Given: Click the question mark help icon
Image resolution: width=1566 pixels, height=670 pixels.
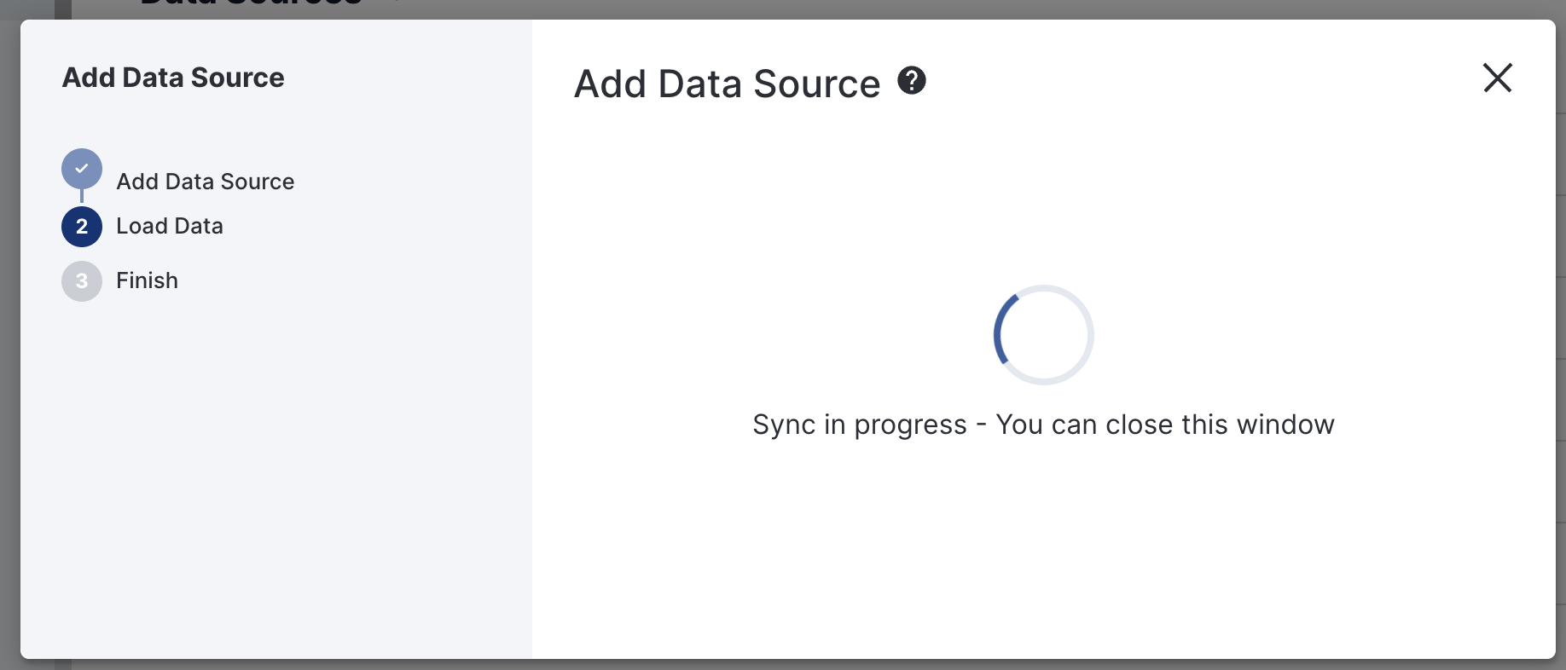Looking at the screenshot, I should coord(912,81).
